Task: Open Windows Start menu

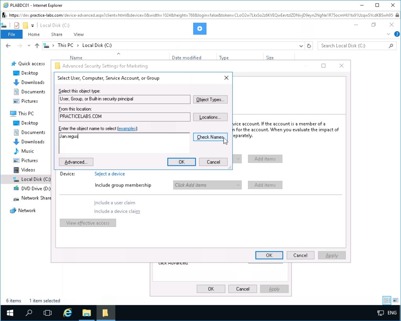Action: pos(10,313)
